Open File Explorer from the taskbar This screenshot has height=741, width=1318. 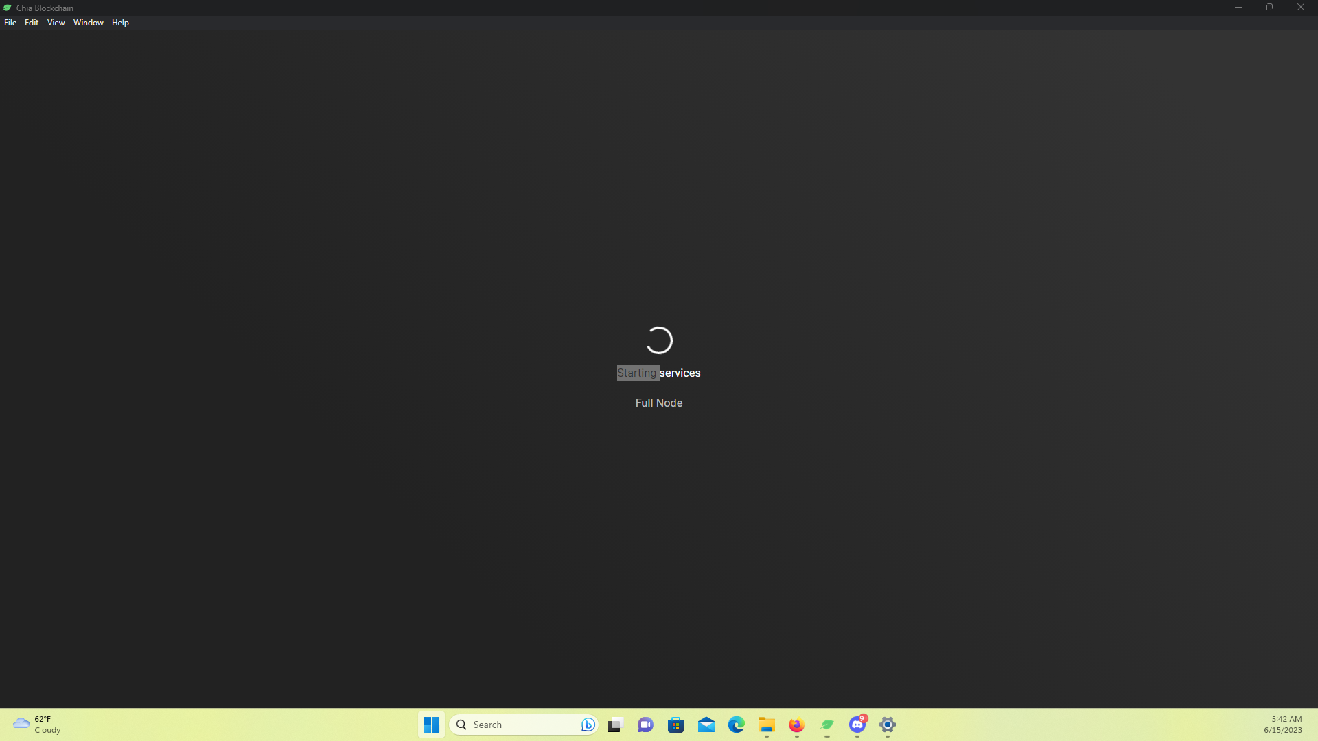(x=767, y=725)
